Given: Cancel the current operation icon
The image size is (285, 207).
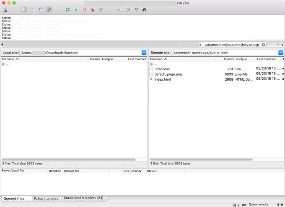Looking at the screenshot, I should pyautogui.click(x=84, y=9).
